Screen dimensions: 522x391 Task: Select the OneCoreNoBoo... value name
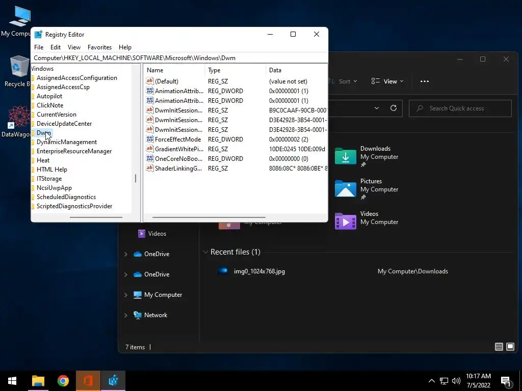178,159
